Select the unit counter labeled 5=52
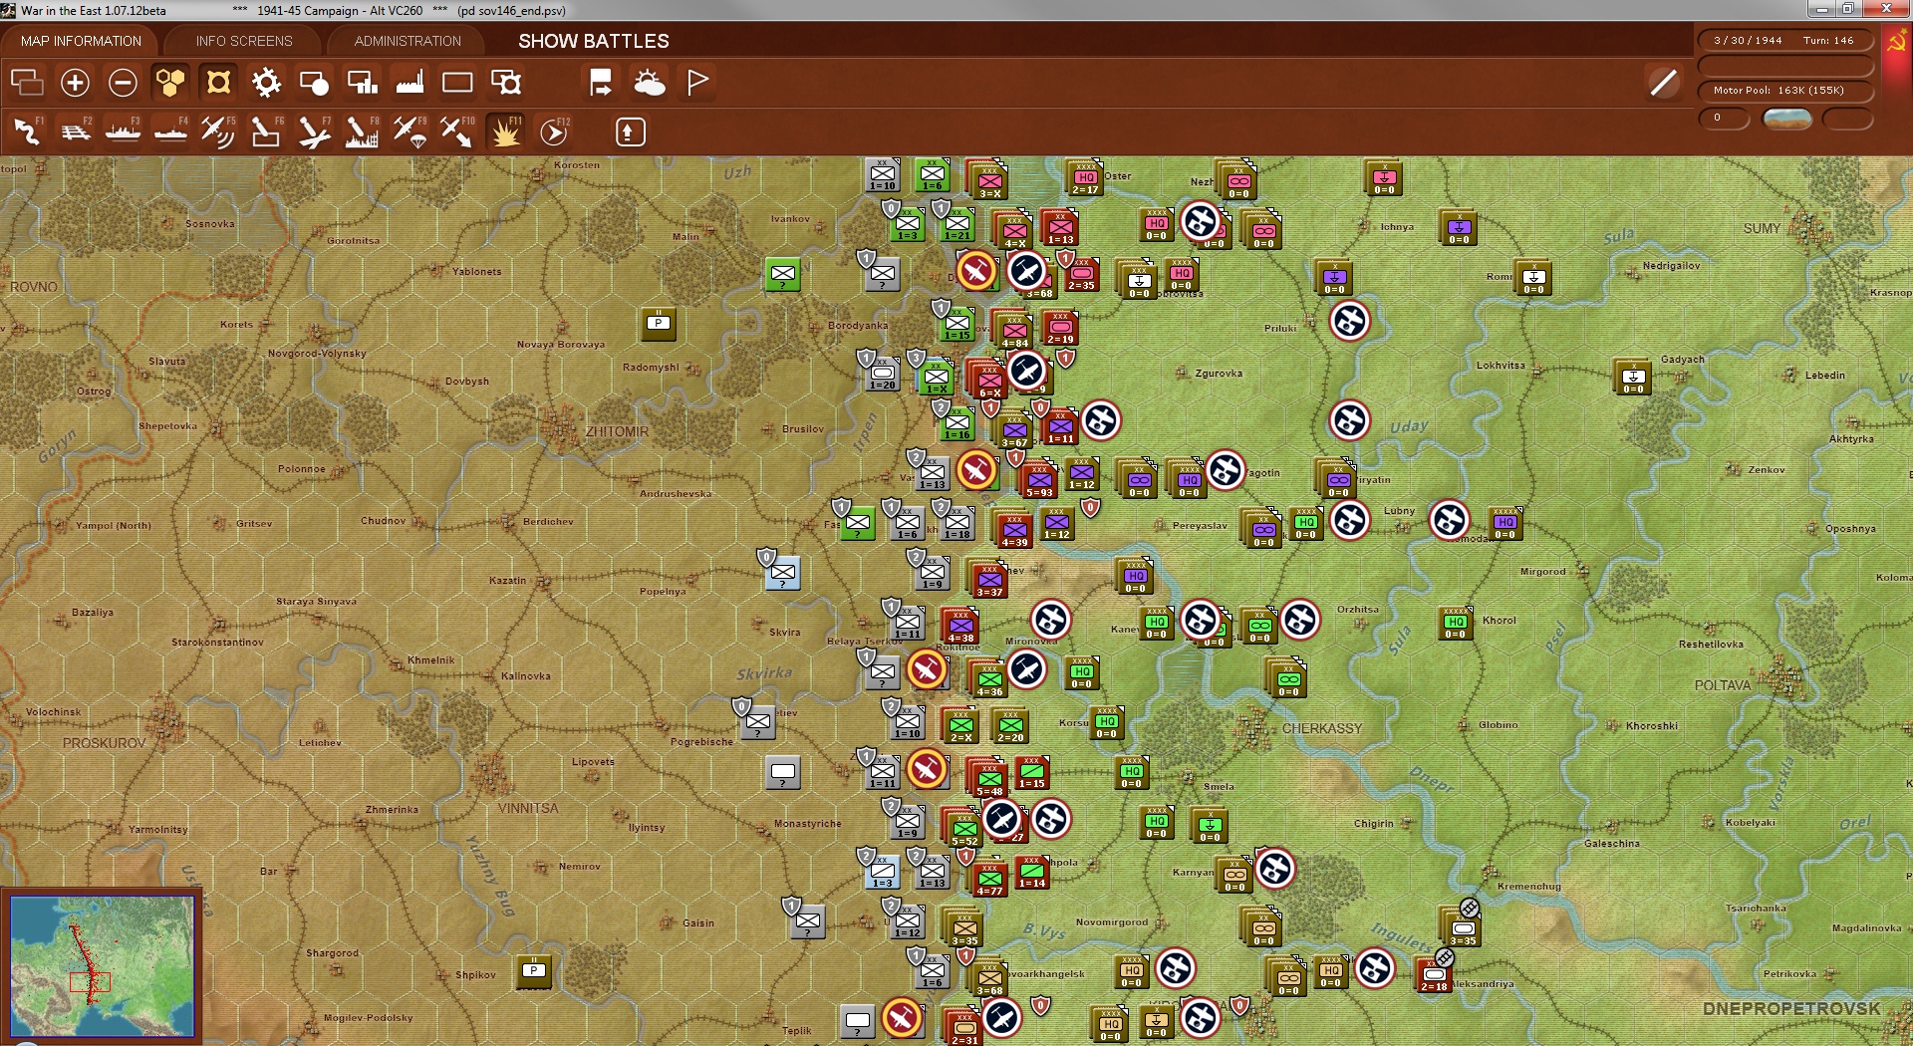The image size is (1913, 1046). pos(963,828)
